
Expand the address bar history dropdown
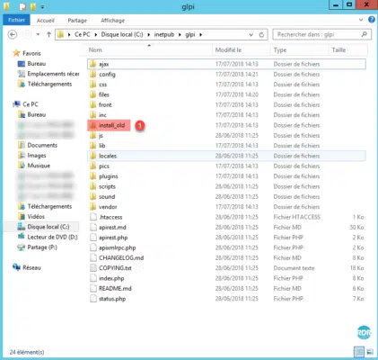point(251,35)
